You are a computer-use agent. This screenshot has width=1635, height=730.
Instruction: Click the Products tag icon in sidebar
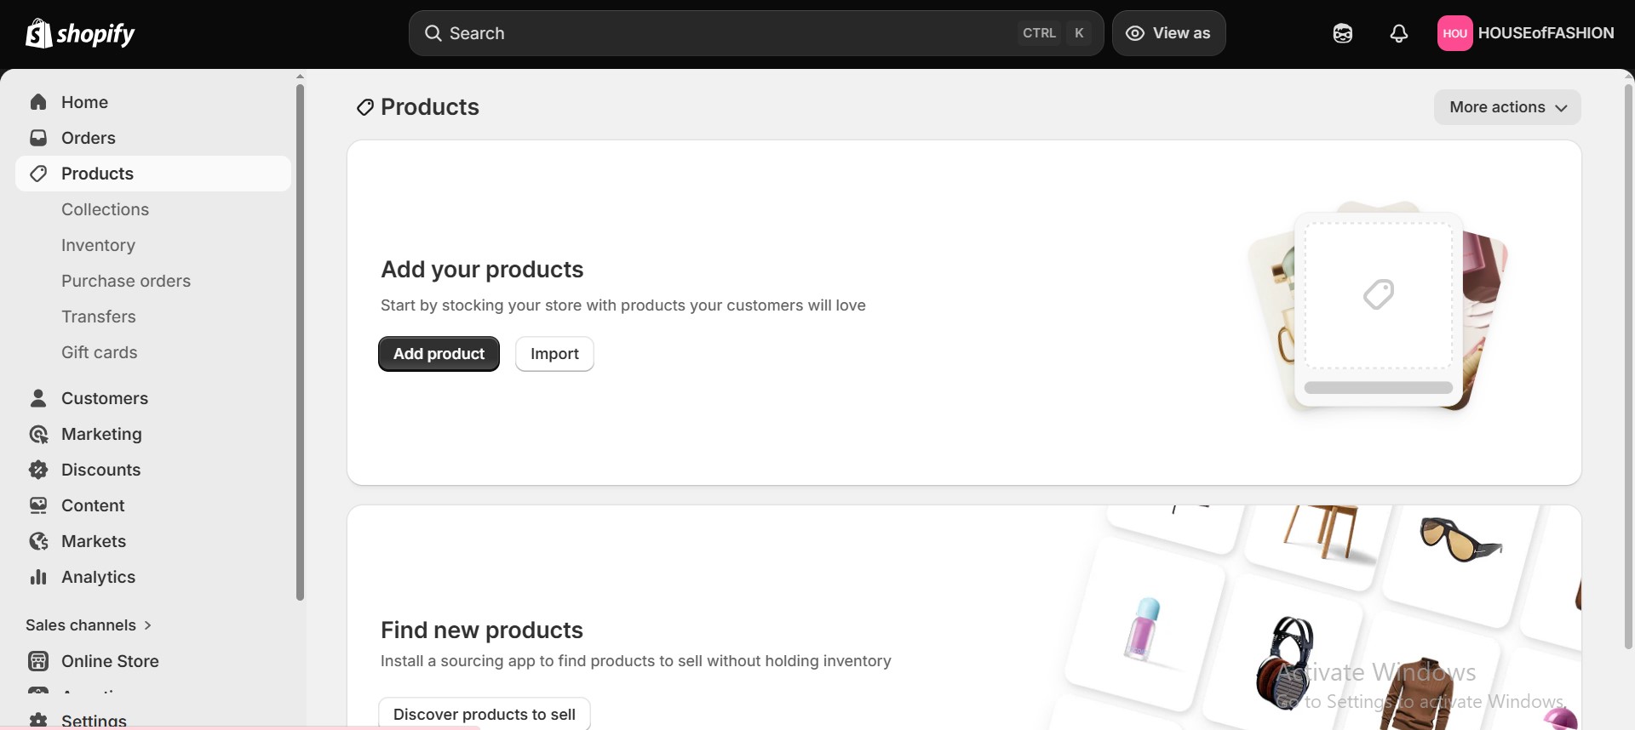pyautogui.click(x=38, y=174)
